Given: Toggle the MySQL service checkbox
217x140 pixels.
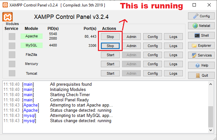Looking at the screenshot, I should [x=12, y=45].
